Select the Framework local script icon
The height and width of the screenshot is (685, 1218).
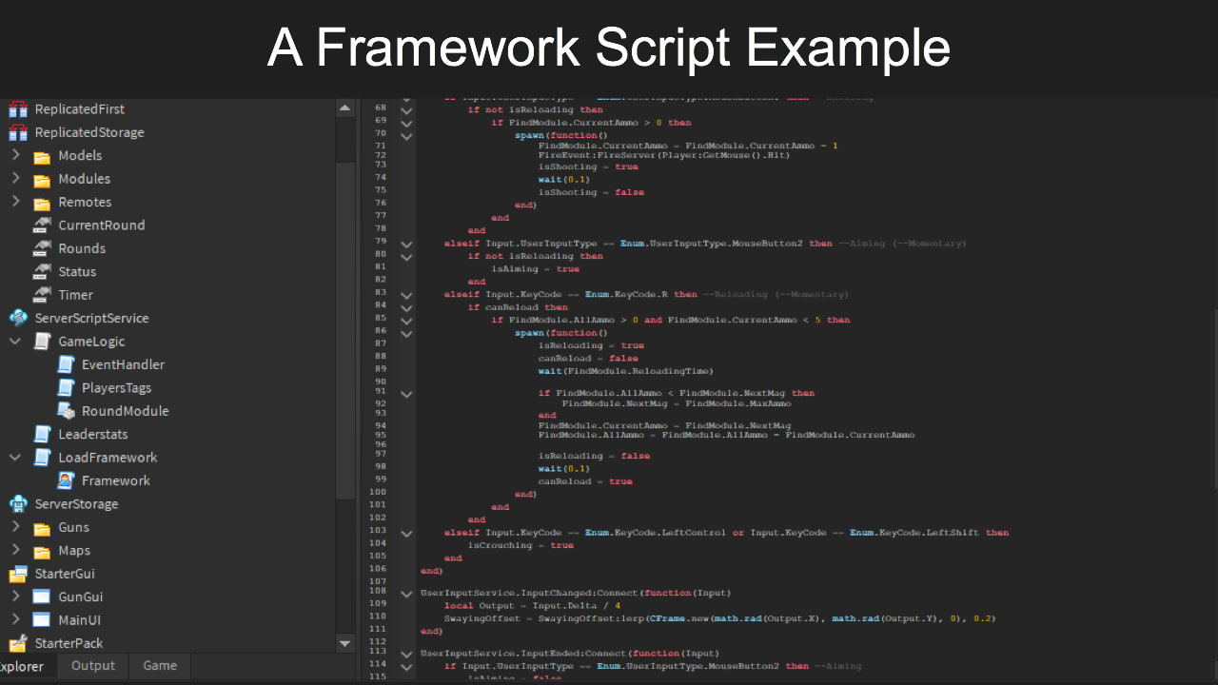coord(66,480)
